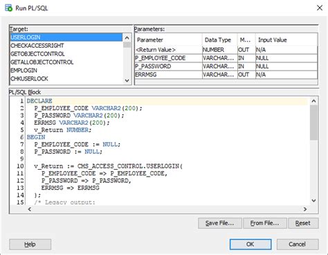The height and width of the screenshot is (255, 328).
Task: Click Target list scroll up arrow
Action: tap(127, 37)
